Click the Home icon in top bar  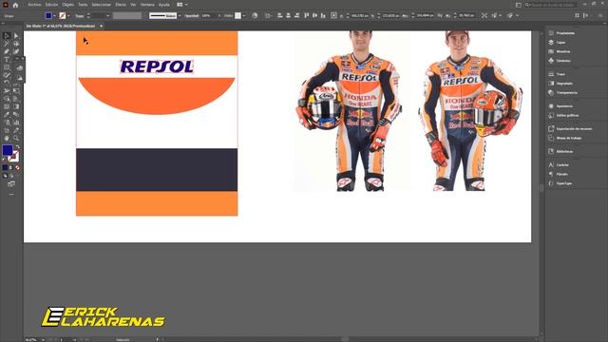coord(15,5)
